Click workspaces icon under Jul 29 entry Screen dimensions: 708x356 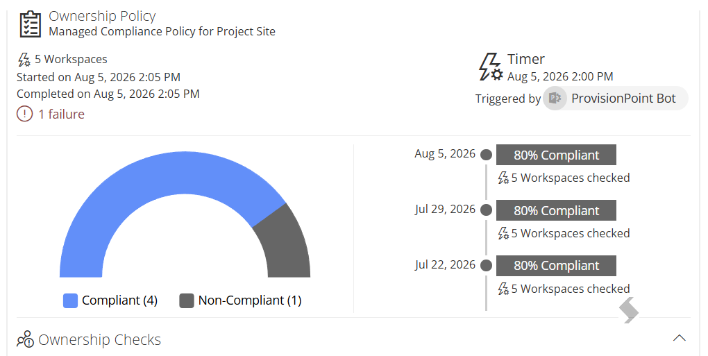(x=503, y=233)
